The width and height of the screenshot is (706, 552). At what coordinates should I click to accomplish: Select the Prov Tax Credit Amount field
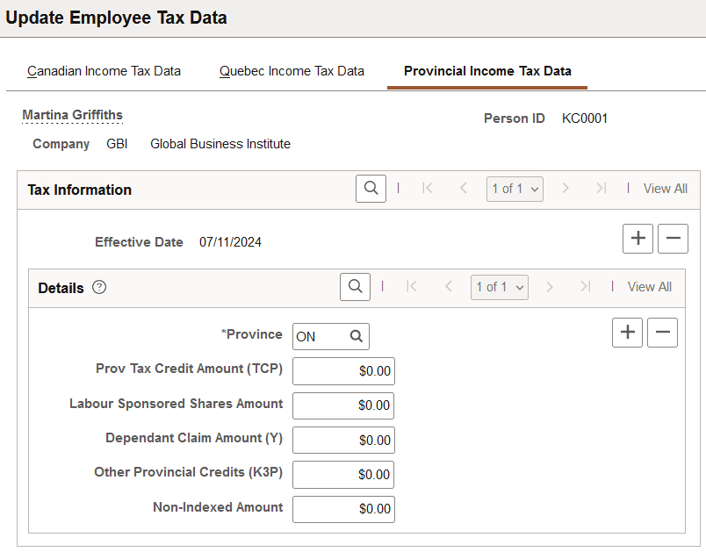(343, 370)
